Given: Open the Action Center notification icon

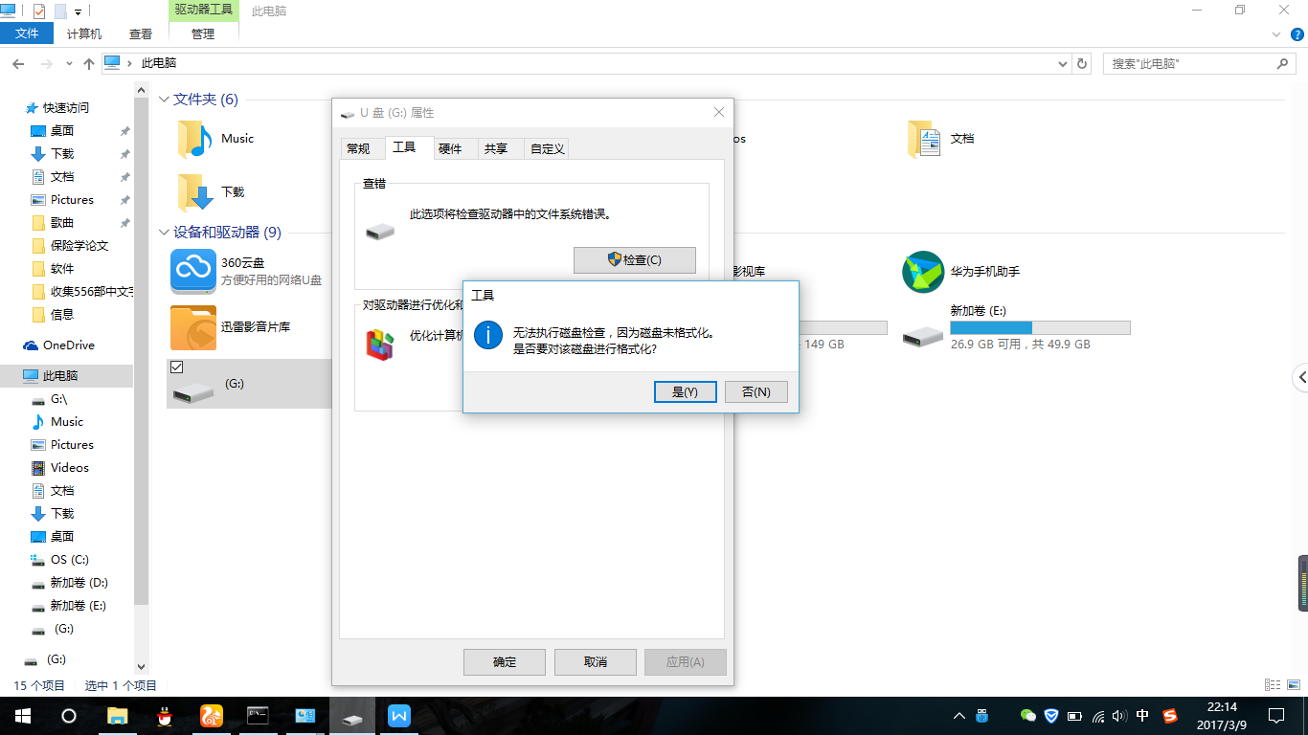Looking at the screenshot, I should click(1275, 716).
